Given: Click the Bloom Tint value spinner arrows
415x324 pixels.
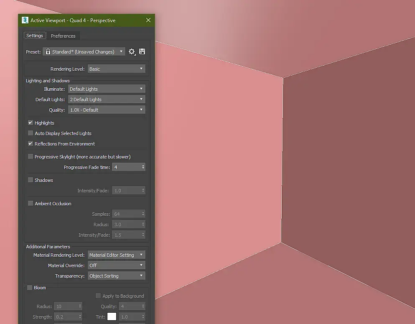Looking at the screenshot, I should click(143, 317).
